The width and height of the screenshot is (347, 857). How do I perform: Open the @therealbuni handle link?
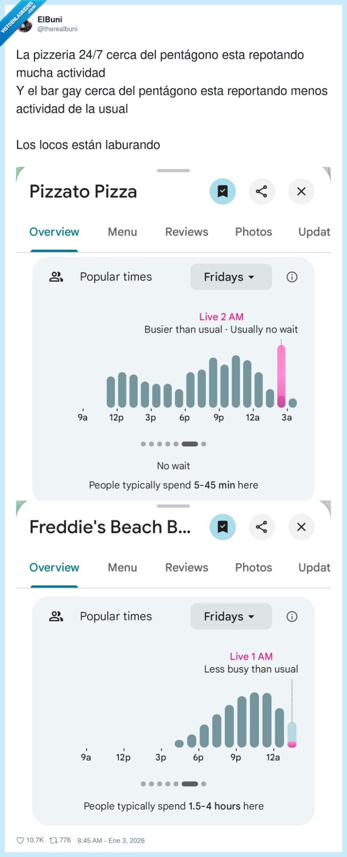58,29
